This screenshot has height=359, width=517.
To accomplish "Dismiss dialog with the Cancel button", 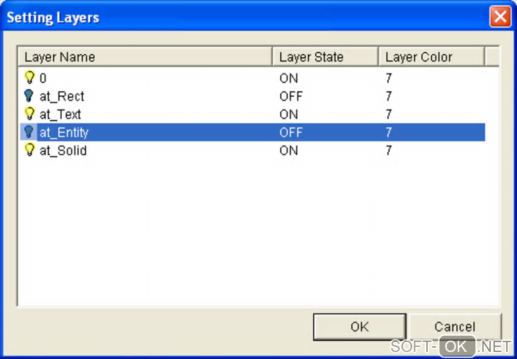I will click(455, 327).
